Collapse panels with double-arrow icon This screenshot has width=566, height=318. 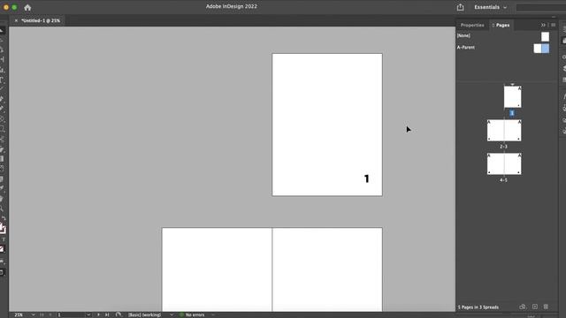tap(543, 25)
